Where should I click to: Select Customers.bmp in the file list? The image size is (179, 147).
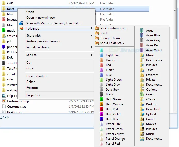click(x=18, y=101)
